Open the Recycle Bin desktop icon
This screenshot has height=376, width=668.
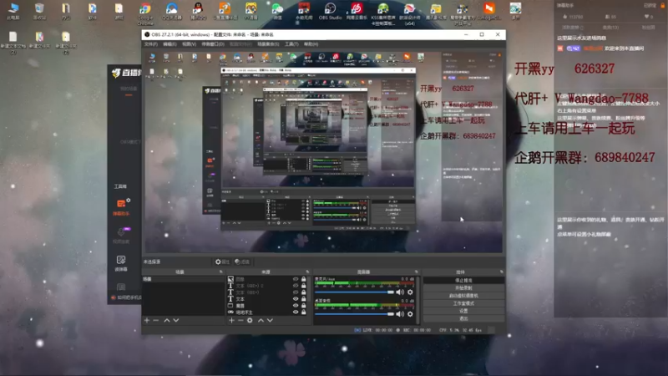39,12
